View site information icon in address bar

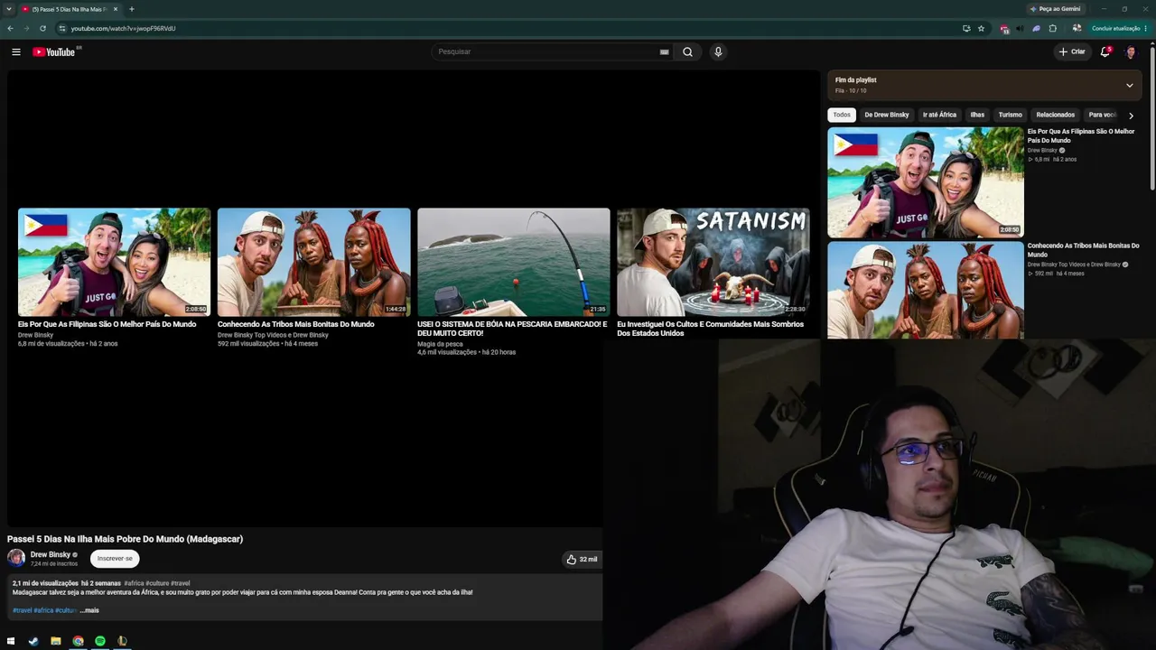point(62,28)
